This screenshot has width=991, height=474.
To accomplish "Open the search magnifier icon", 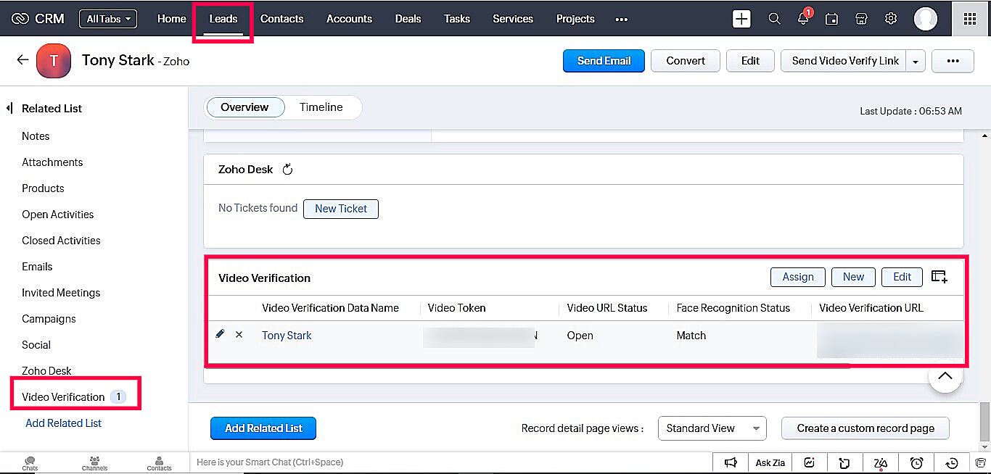I will 774,19.
